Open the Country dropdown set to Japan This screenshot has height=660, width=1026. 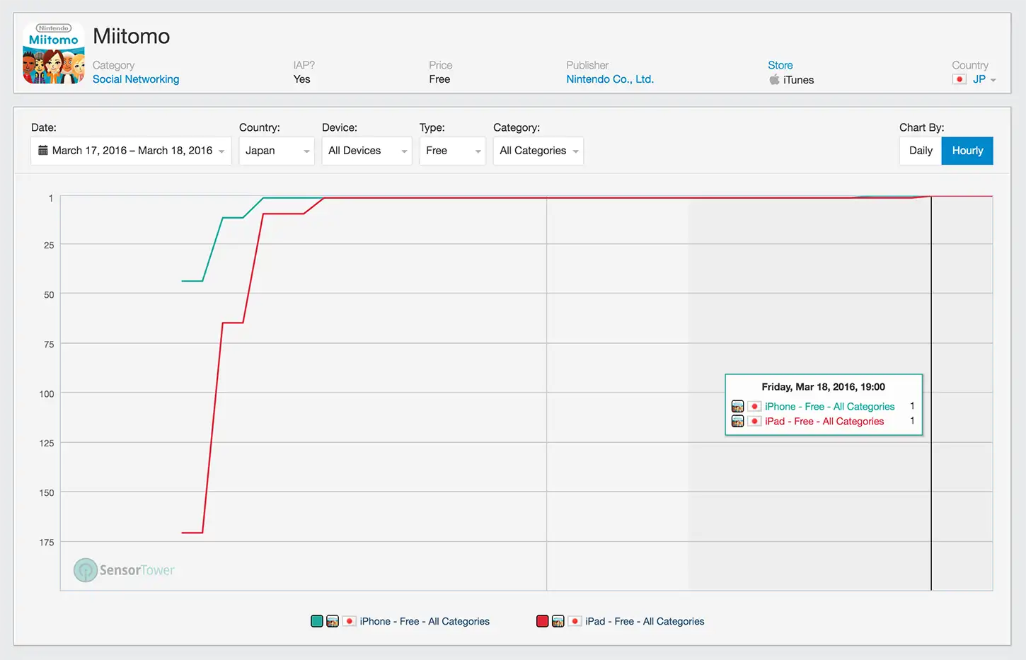point(277,151)
